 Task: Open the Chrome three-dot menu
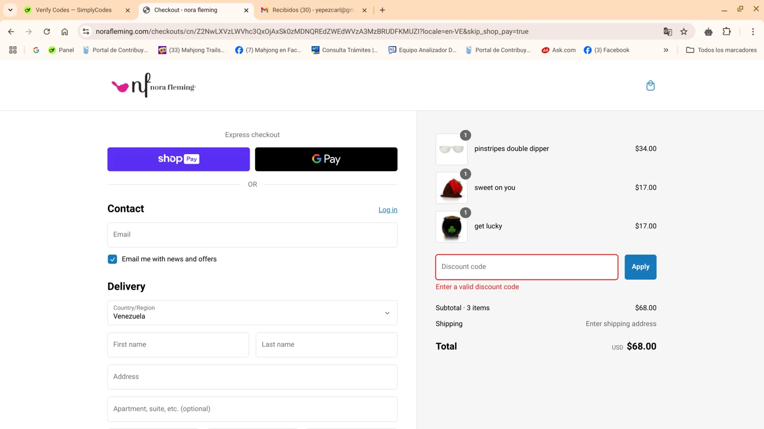tap(753, 32)
